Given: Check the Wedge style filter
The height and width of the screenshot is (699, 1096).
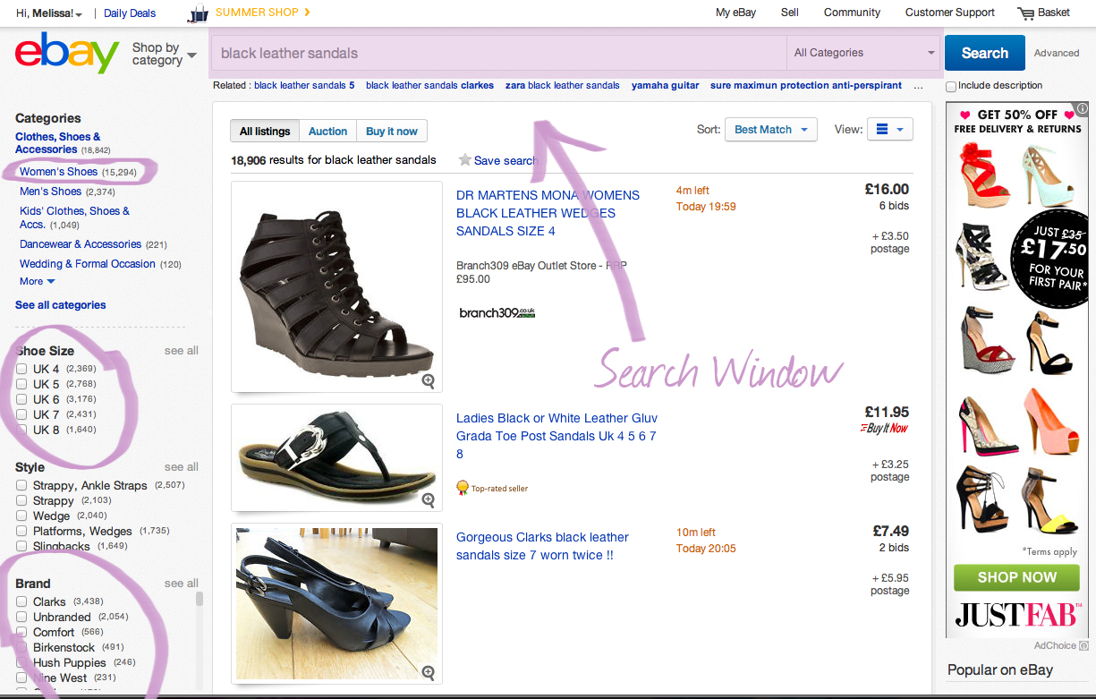Looking at the screenshot, I should [21, 516].
